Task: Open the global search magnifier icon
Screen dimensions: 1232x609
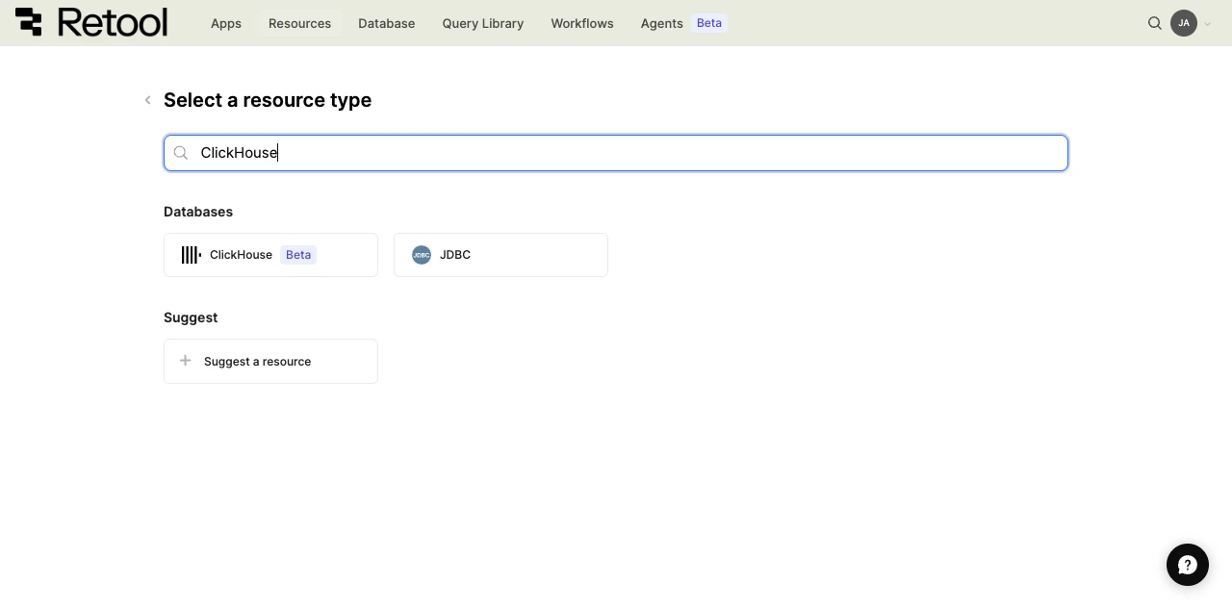Action: click(1155, 23)
